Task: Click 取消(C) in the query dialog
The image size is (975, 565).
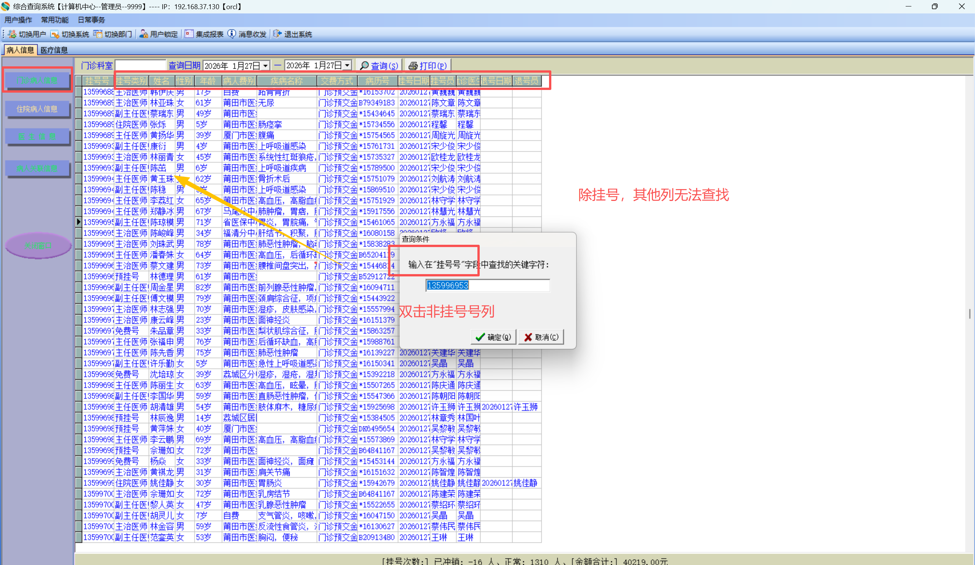Action: [x=541, y=337]
